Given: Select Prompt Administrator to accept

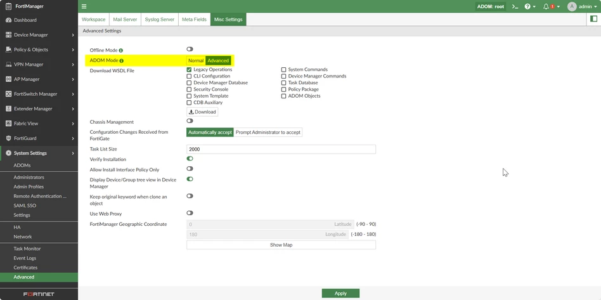Looking at the screenshot, I should (268, 133).
